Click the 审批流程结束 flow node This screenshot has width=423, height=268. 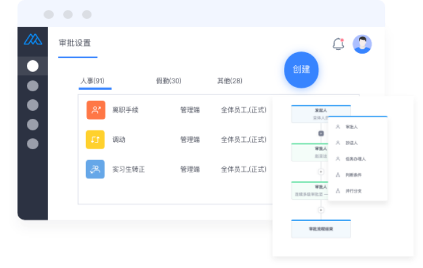321,228
